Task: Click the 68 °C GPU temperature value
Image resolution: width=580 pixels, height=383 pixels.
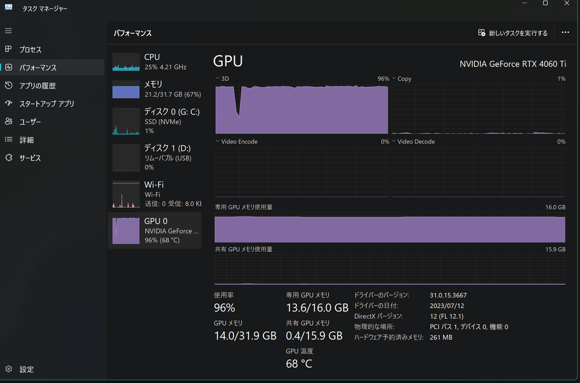Action: (x=299, y=364)
